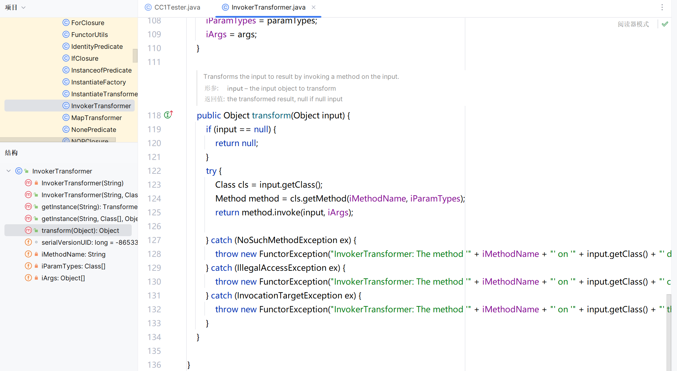Open InstantiateFactory in the project tree

(98, 82)
